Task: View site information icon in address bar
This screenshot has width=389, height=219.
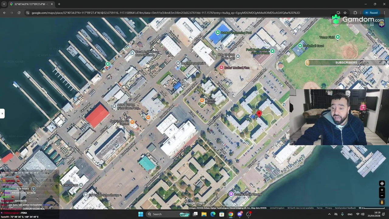Action: (x=28, y=13)
